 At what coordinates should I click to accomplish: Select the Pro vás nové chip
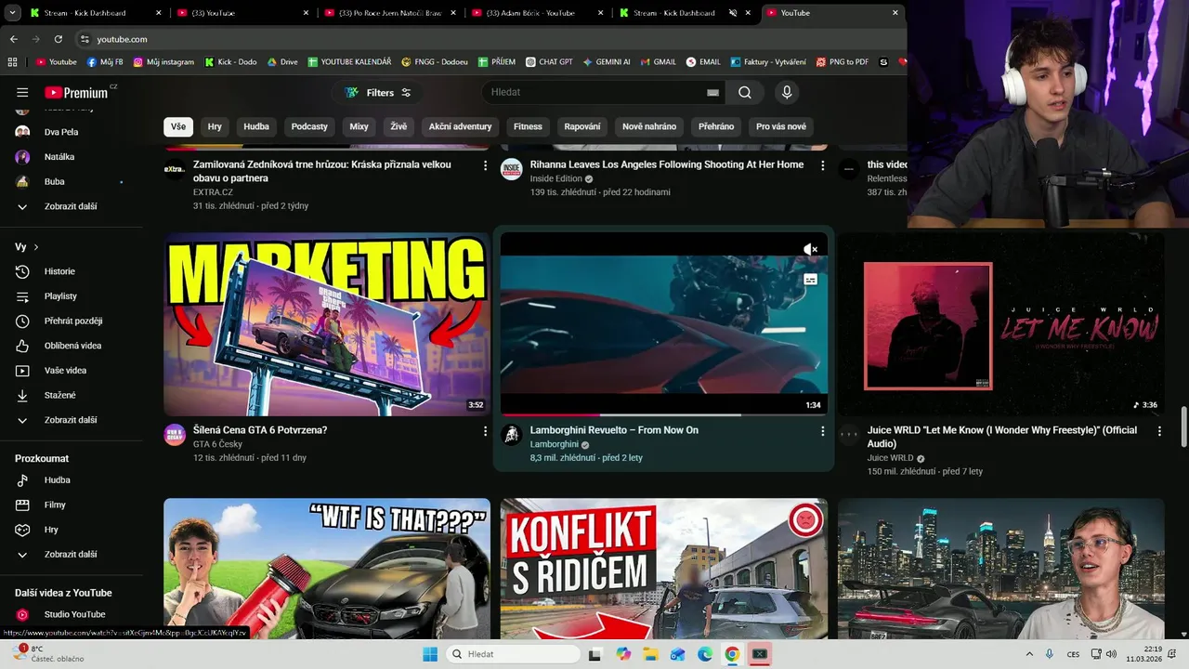pyautogui.click(x=781, y=126)
